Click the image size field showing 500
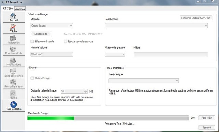The height and width of the screenshot is (132, 219). [x=72, y=91]
